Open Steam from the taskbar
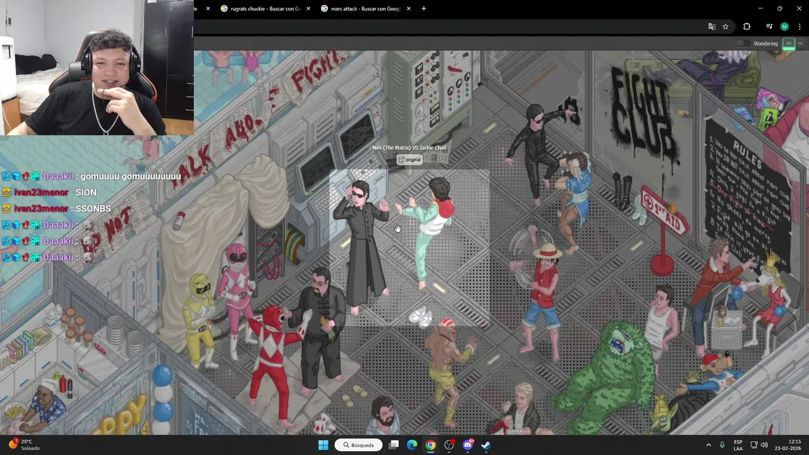Screen dimensions: 809x455 (486, 445)
